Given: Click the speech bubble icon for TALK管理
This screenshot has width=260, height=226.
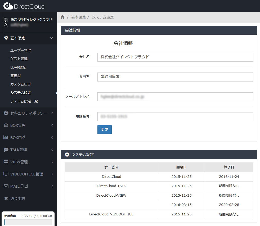Looking at the screenshot, I should pos(6,150).
